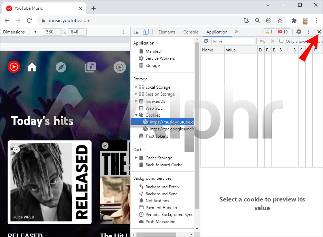Expand Local Storage tree node
The width and height of the screenshot is (323, 237).
coord(136,87)
